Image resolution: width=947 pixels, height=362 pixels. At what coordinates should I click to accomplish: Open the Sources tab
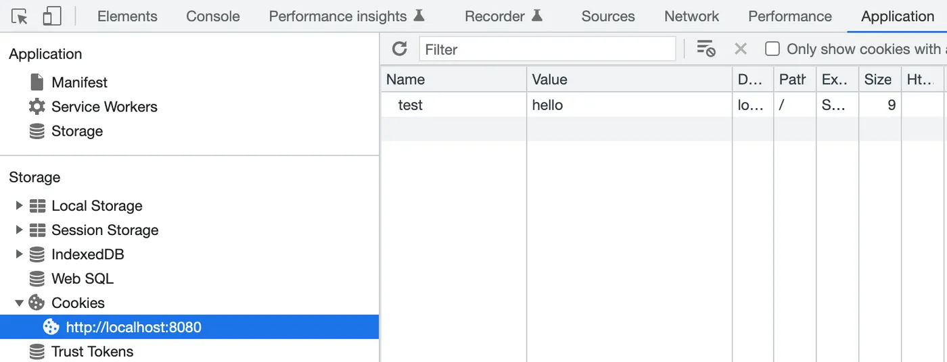[x=607, y=16]
